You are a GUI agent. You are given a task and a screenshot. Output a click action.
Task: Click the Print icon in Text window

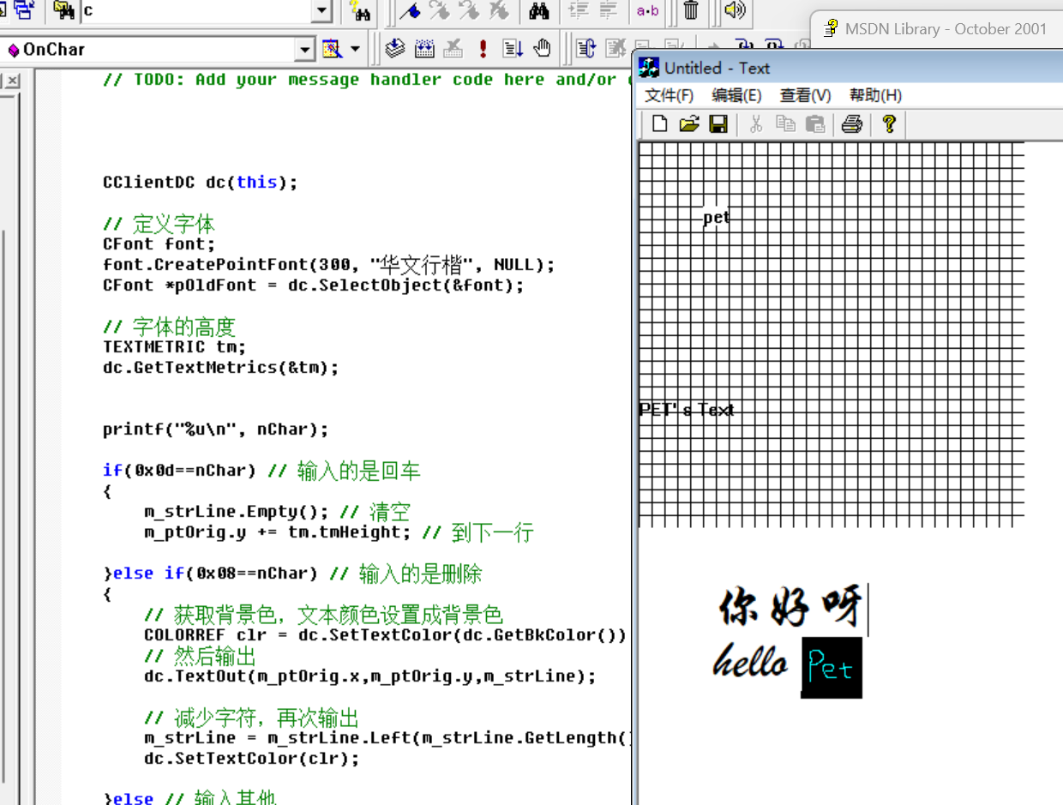coord(851,124)
